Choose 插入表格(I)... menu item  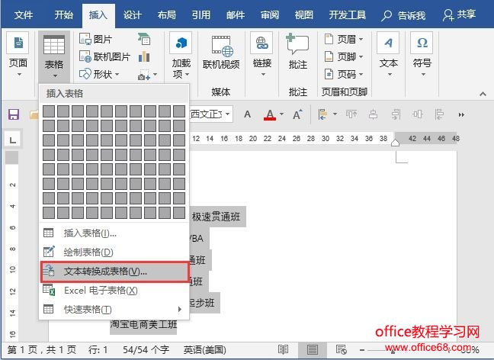(114, 233)
